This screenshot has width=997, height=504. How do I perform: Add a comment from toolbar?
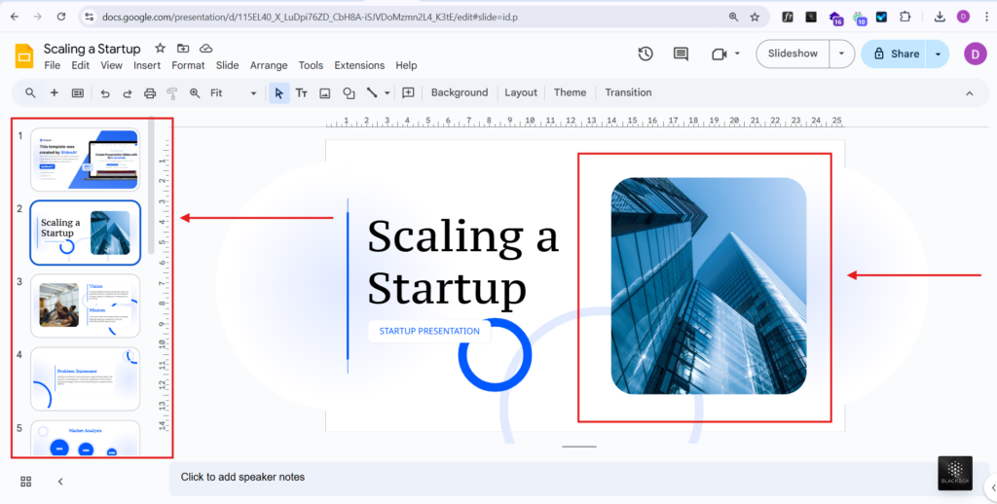pos(408,92)
